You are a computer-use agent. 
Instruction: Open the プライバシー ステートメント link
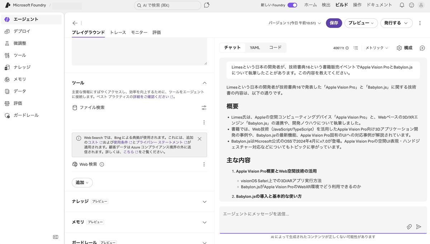162,142
